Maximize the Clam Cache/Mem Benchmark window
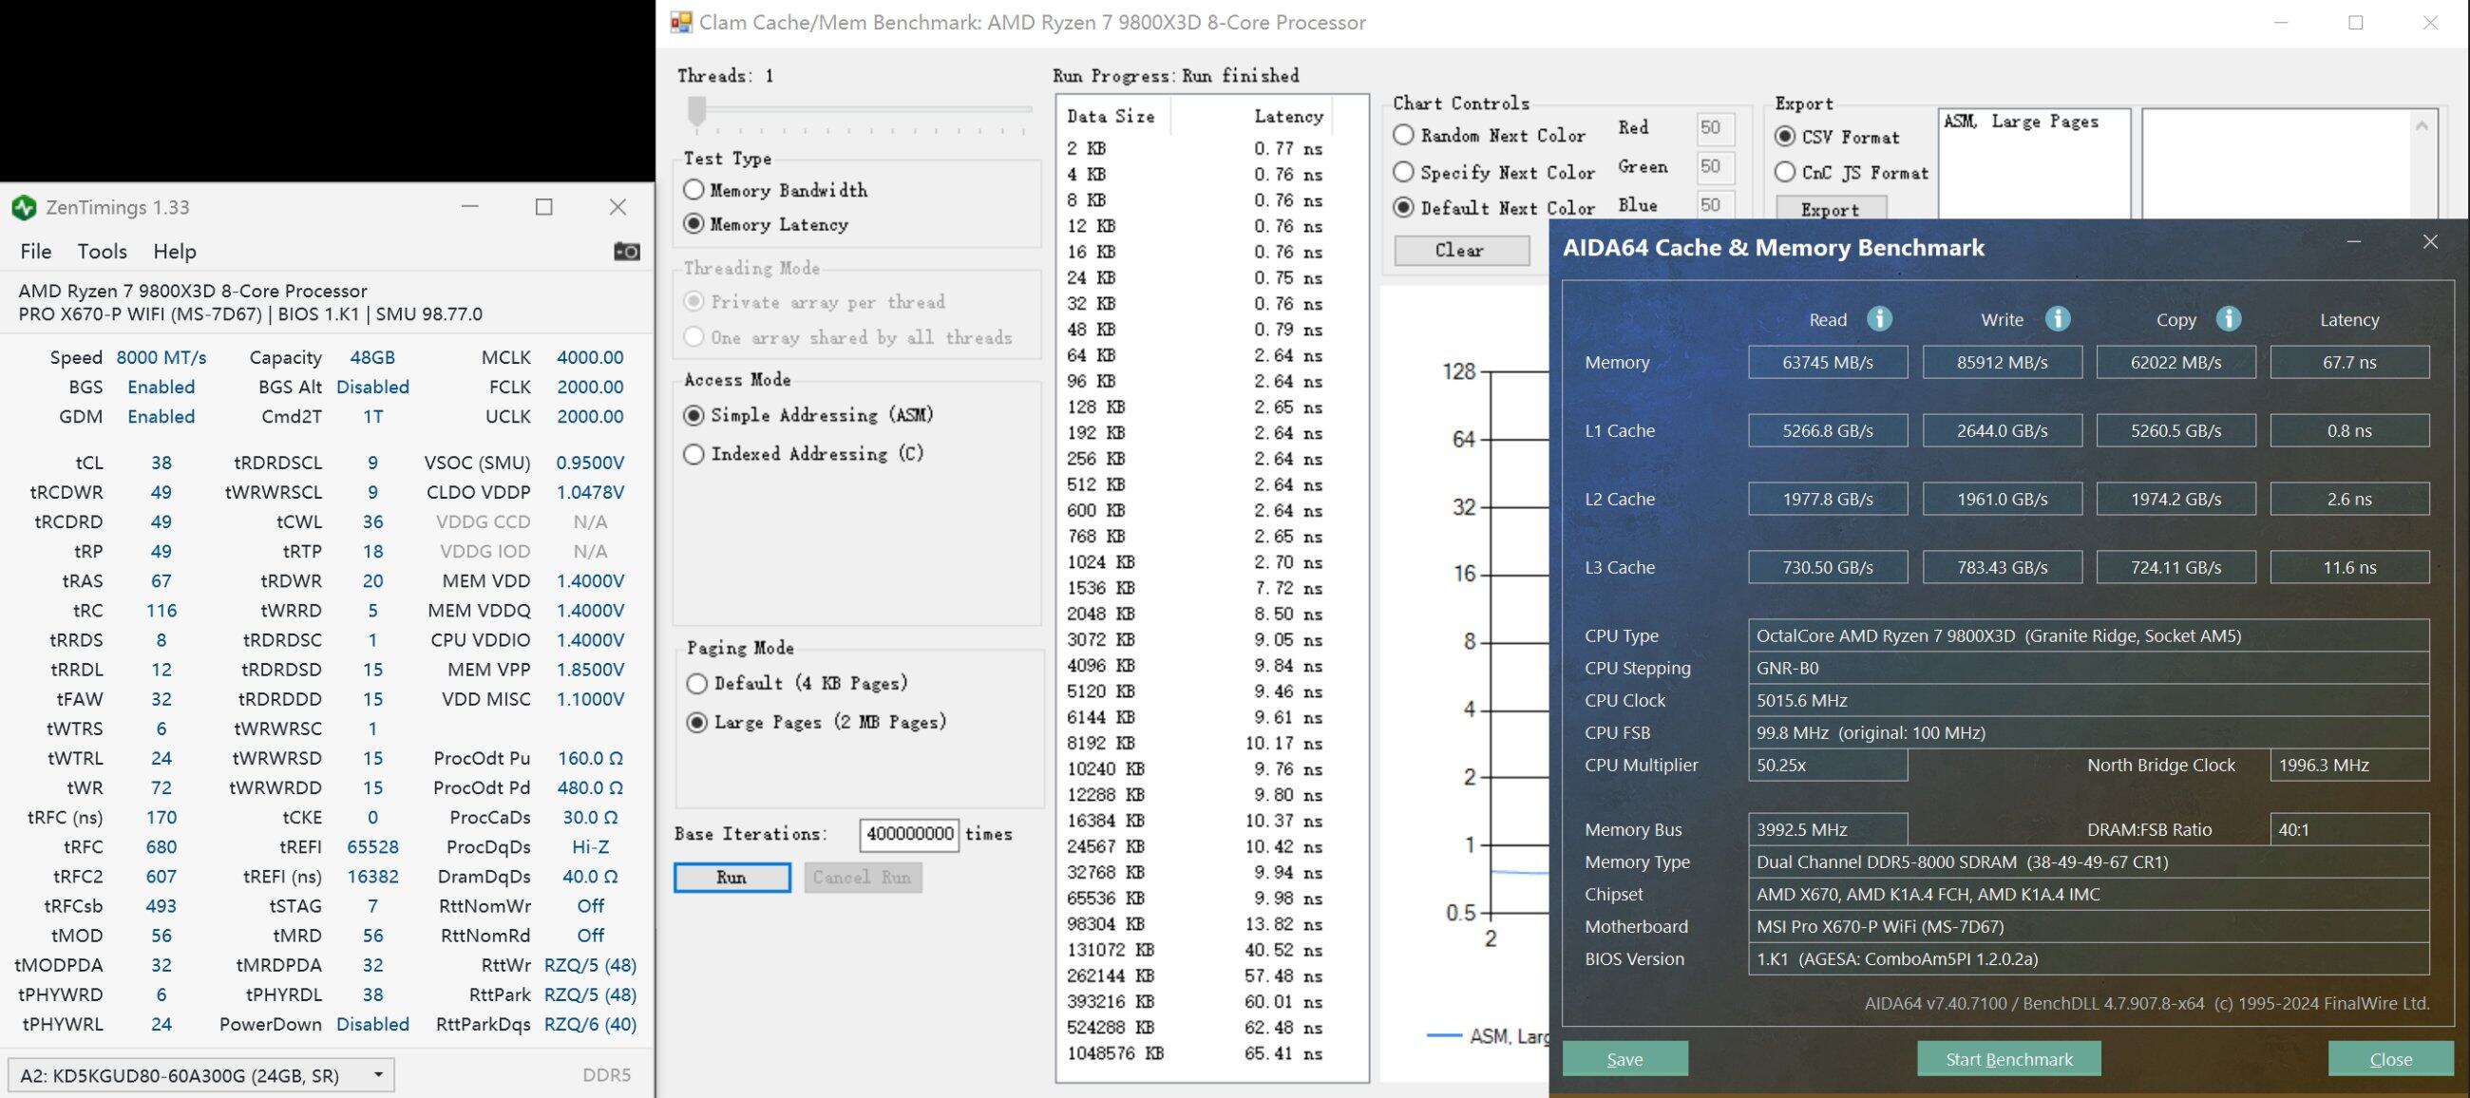Image resolution: width=2470 pixels, height=1098 pixels. click(x=2355, y=23)
